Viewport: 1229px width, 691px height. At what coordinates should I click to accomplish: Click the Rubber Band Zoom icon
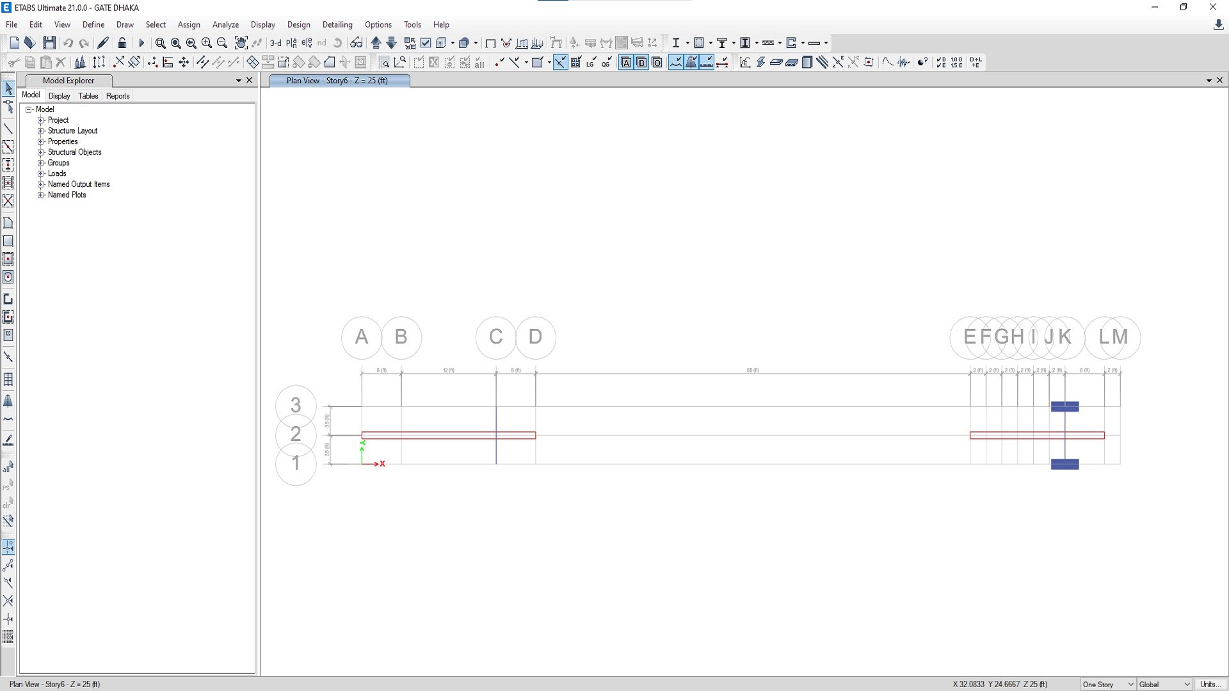coord(160,43)
